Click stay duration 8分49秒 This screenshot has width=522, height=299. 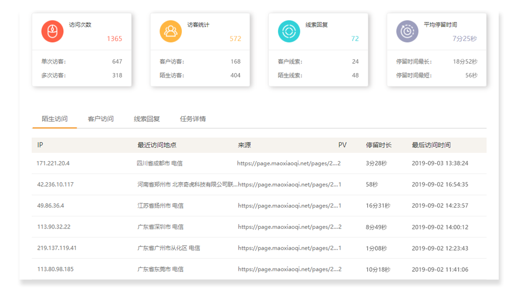point(376,227)
